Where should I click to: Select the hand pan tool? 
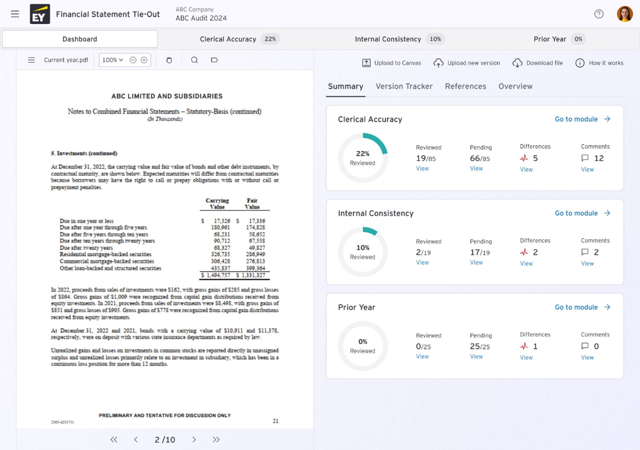tap(169, 60)
